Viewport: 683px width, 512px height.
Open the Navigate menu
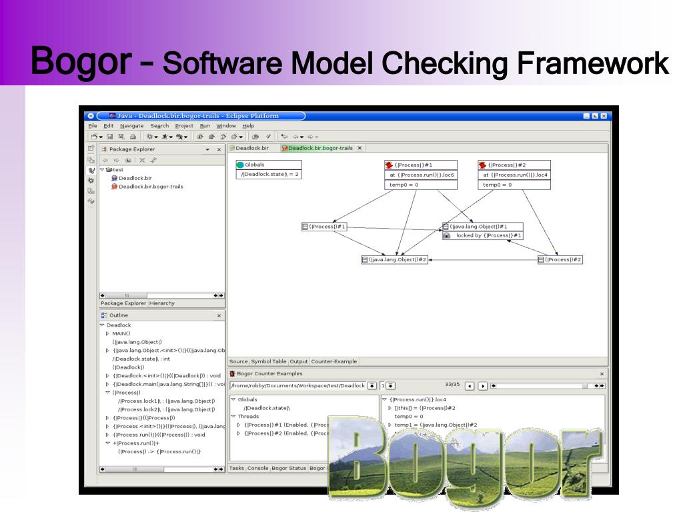[131, 126]
